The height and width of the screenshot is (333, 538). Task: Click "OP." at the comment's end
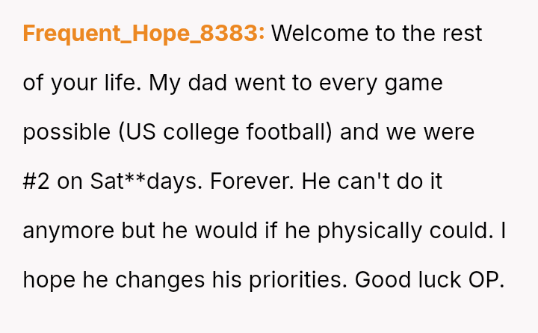tap(486, 280)
